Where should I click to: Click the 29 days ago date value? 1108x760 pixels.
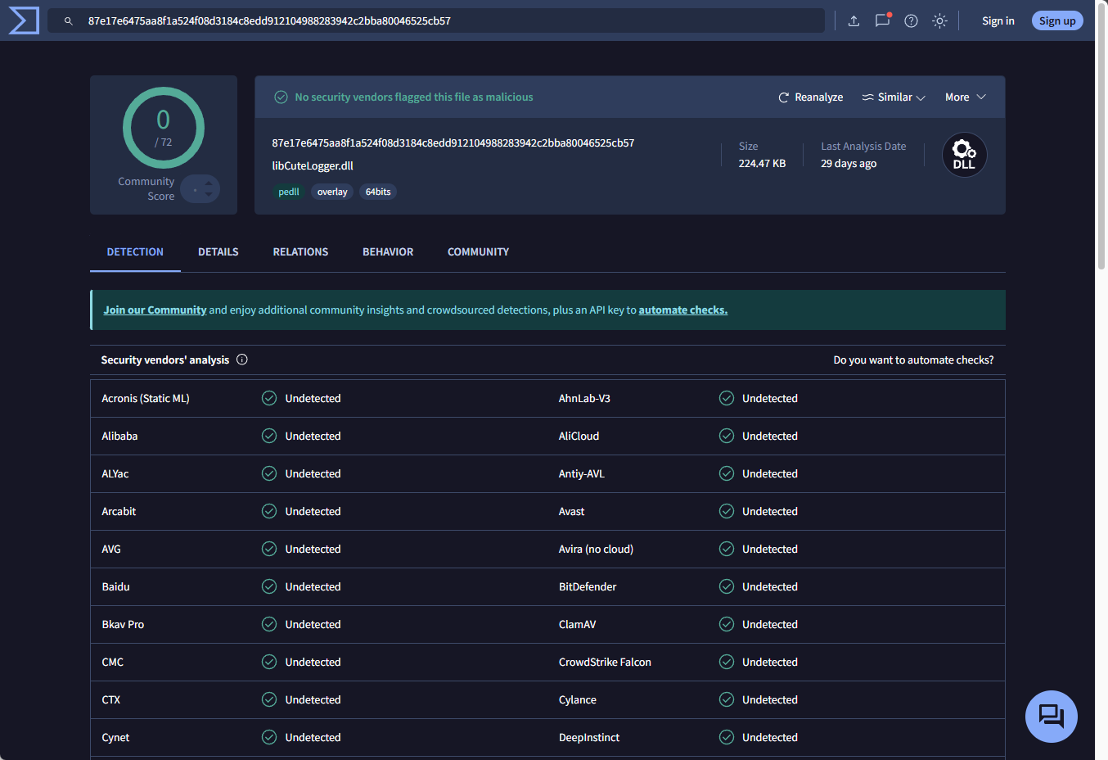click(x=849, y=164)
